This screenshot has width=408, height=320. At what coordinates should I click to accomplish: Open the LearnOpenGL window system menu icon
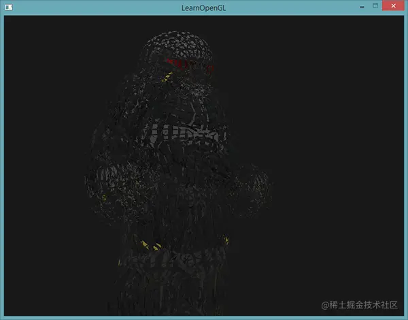click(x=8, y=7)
